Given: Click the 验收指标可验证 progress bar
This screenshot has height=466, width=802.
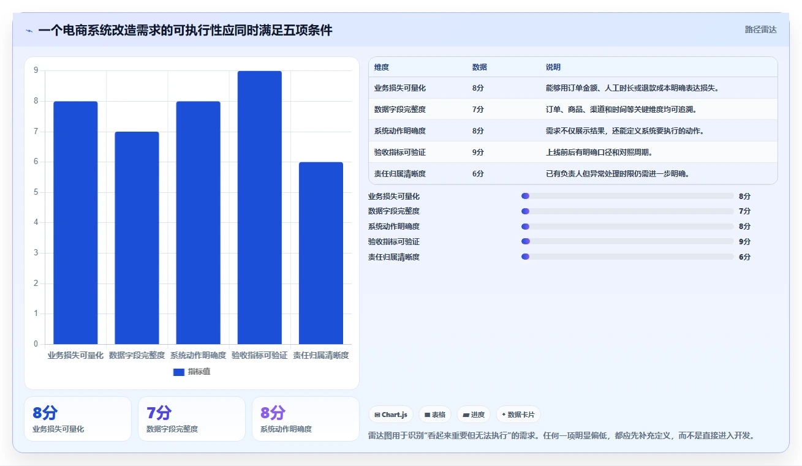Looking at the screenshot, I should point(627,241).
